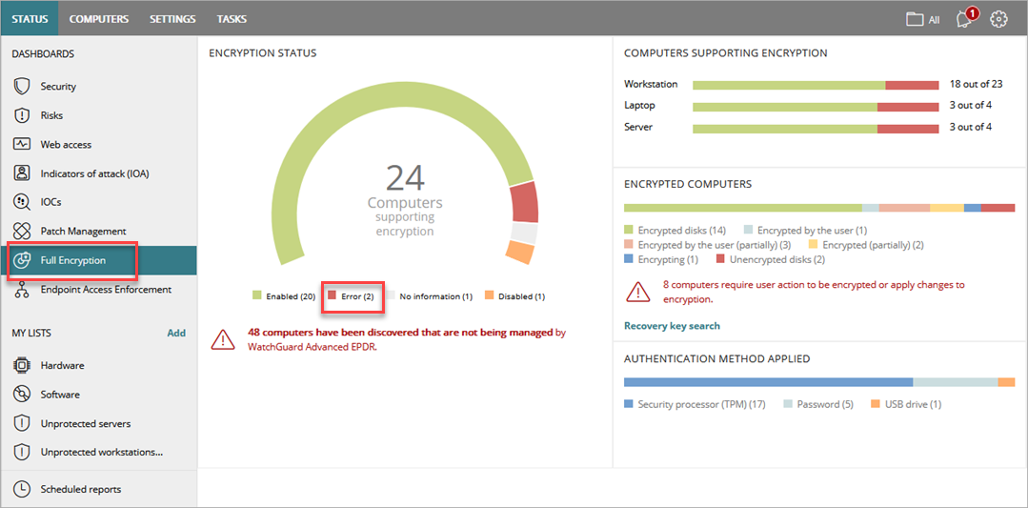Screen dimensions: 1028x508
Task: Open the Risks dashboard icon
Action: pos(22,115)
